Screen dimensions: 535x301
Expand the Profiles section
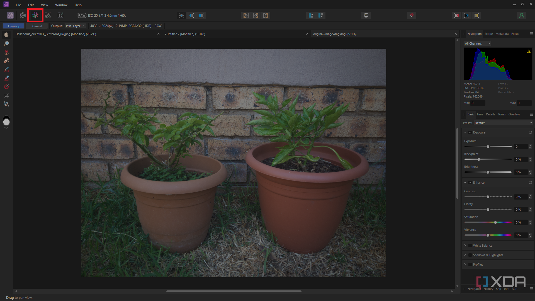coord(465,264)
